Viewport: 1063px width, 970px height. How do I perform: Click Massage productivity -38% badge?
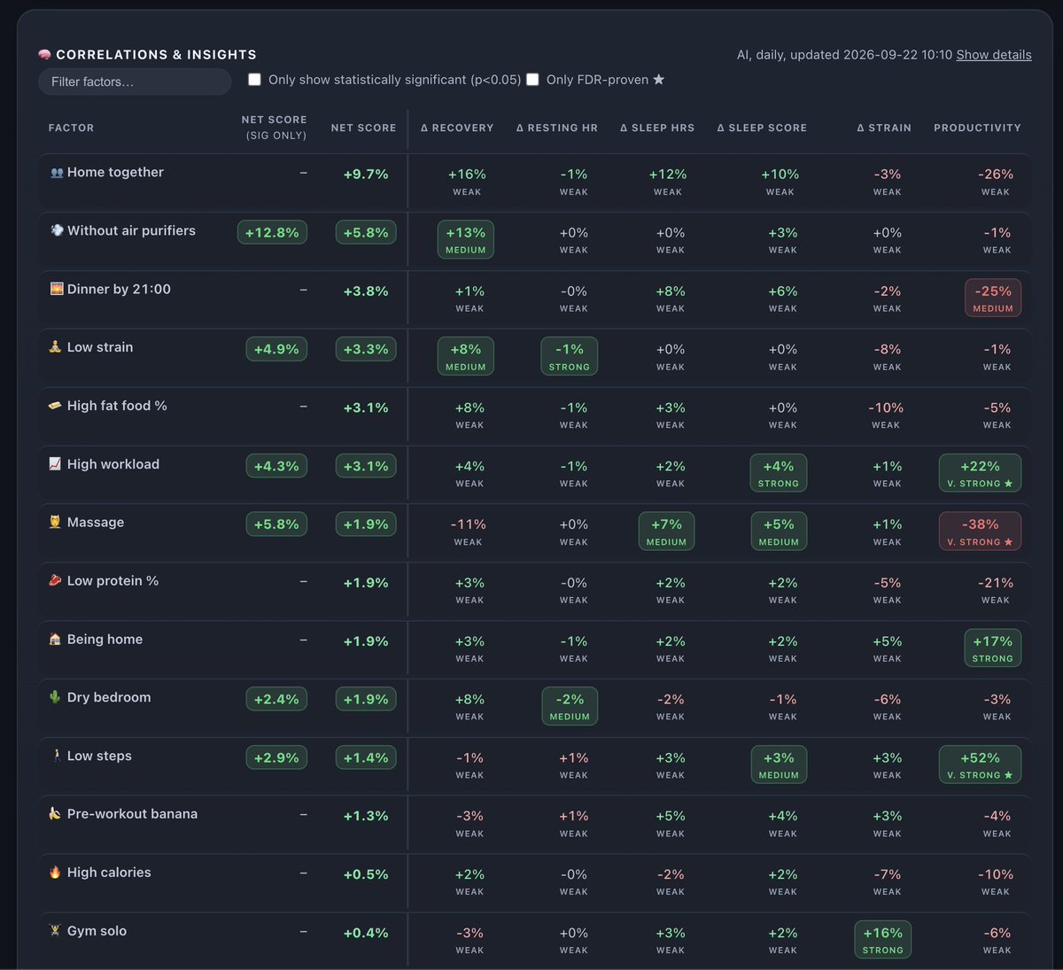pyautogui.click(x=980, y=532)
